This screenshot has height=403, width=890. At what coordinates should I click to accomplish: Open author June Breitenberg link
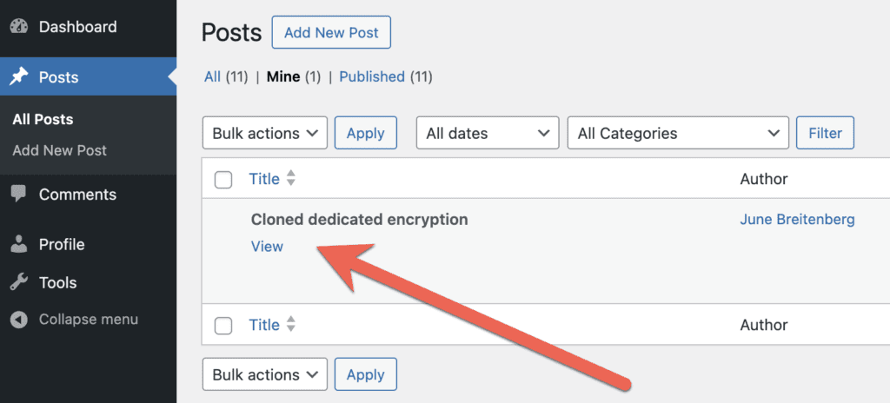[x=797, y=220]
